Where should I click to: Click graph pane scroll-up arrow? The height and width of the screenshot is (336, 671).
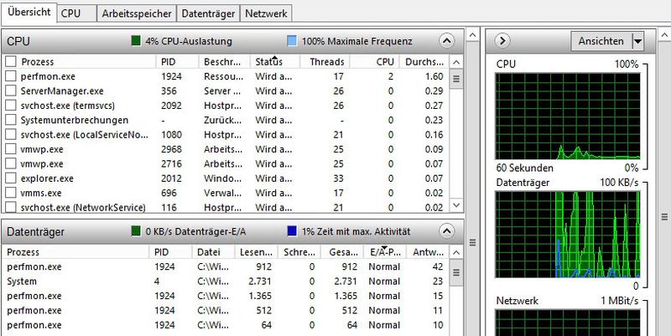coord(664,34)
